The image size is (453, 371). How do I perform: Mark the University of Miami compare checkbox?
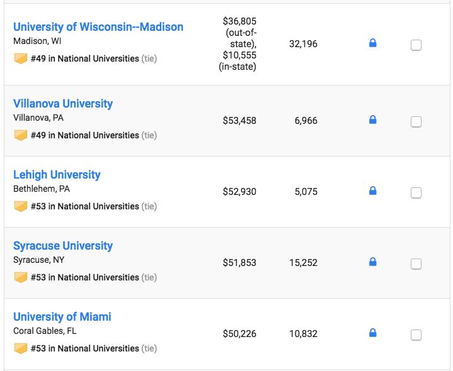(x=416, y=335)
